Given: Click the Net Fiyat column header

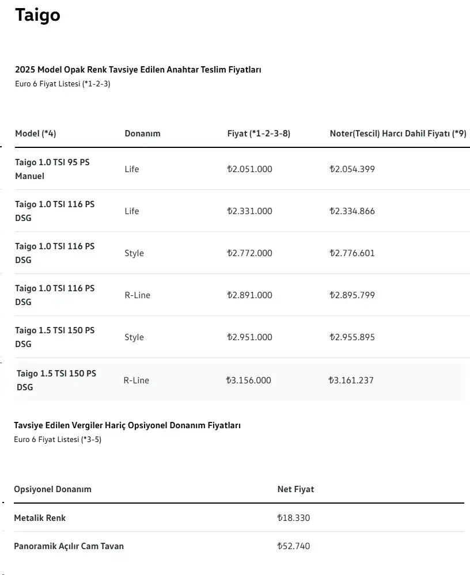Looking at the screenshot, I should click(x=295, y=489).
